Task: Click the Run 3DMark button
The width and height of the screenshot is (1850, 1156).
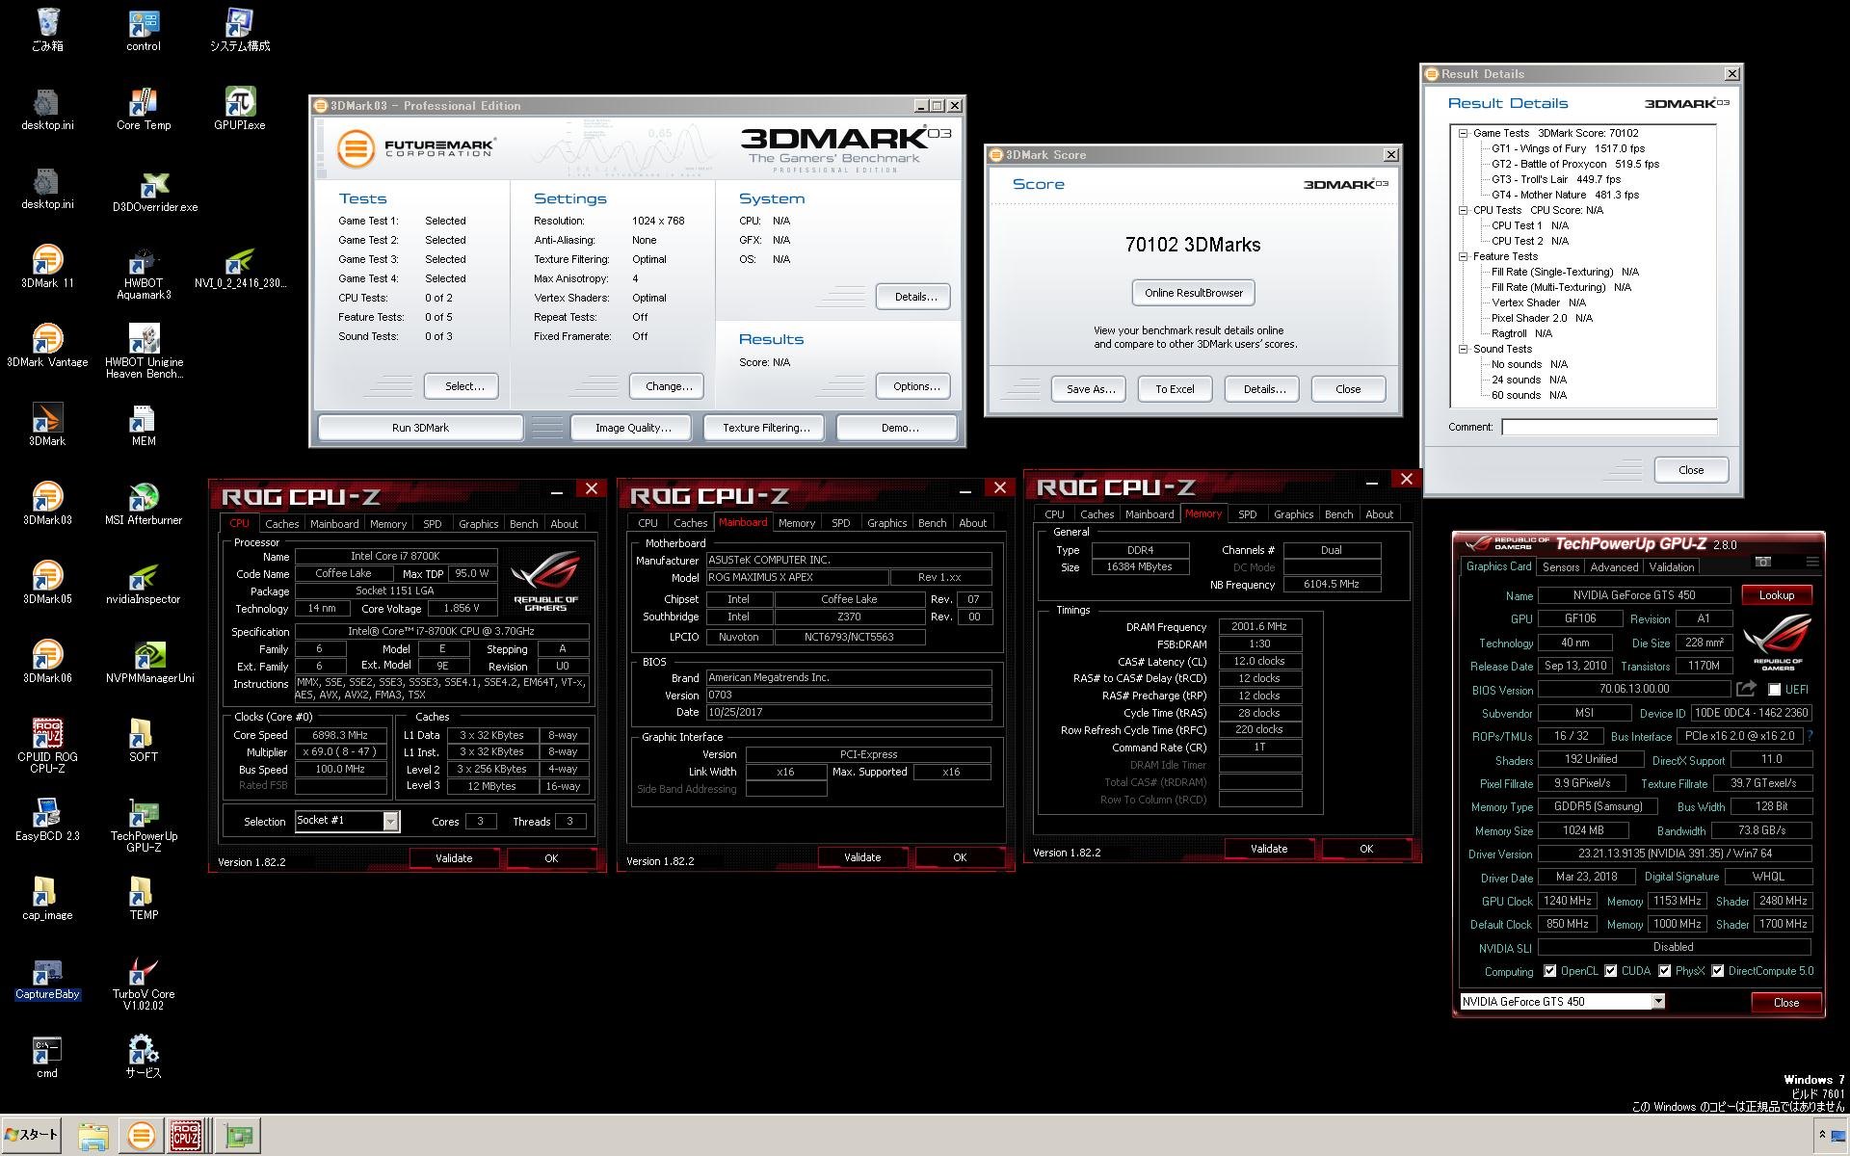Action: tap(420, 428)
